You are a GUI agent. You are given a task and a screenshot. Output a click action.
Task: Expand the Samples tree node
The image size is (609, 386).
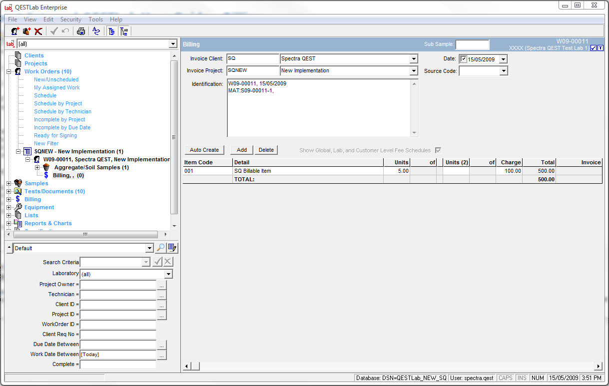coord(8,183)
